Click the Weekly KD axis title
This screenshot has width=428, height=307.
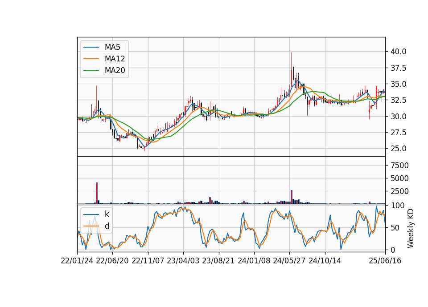tap(411, 229)
